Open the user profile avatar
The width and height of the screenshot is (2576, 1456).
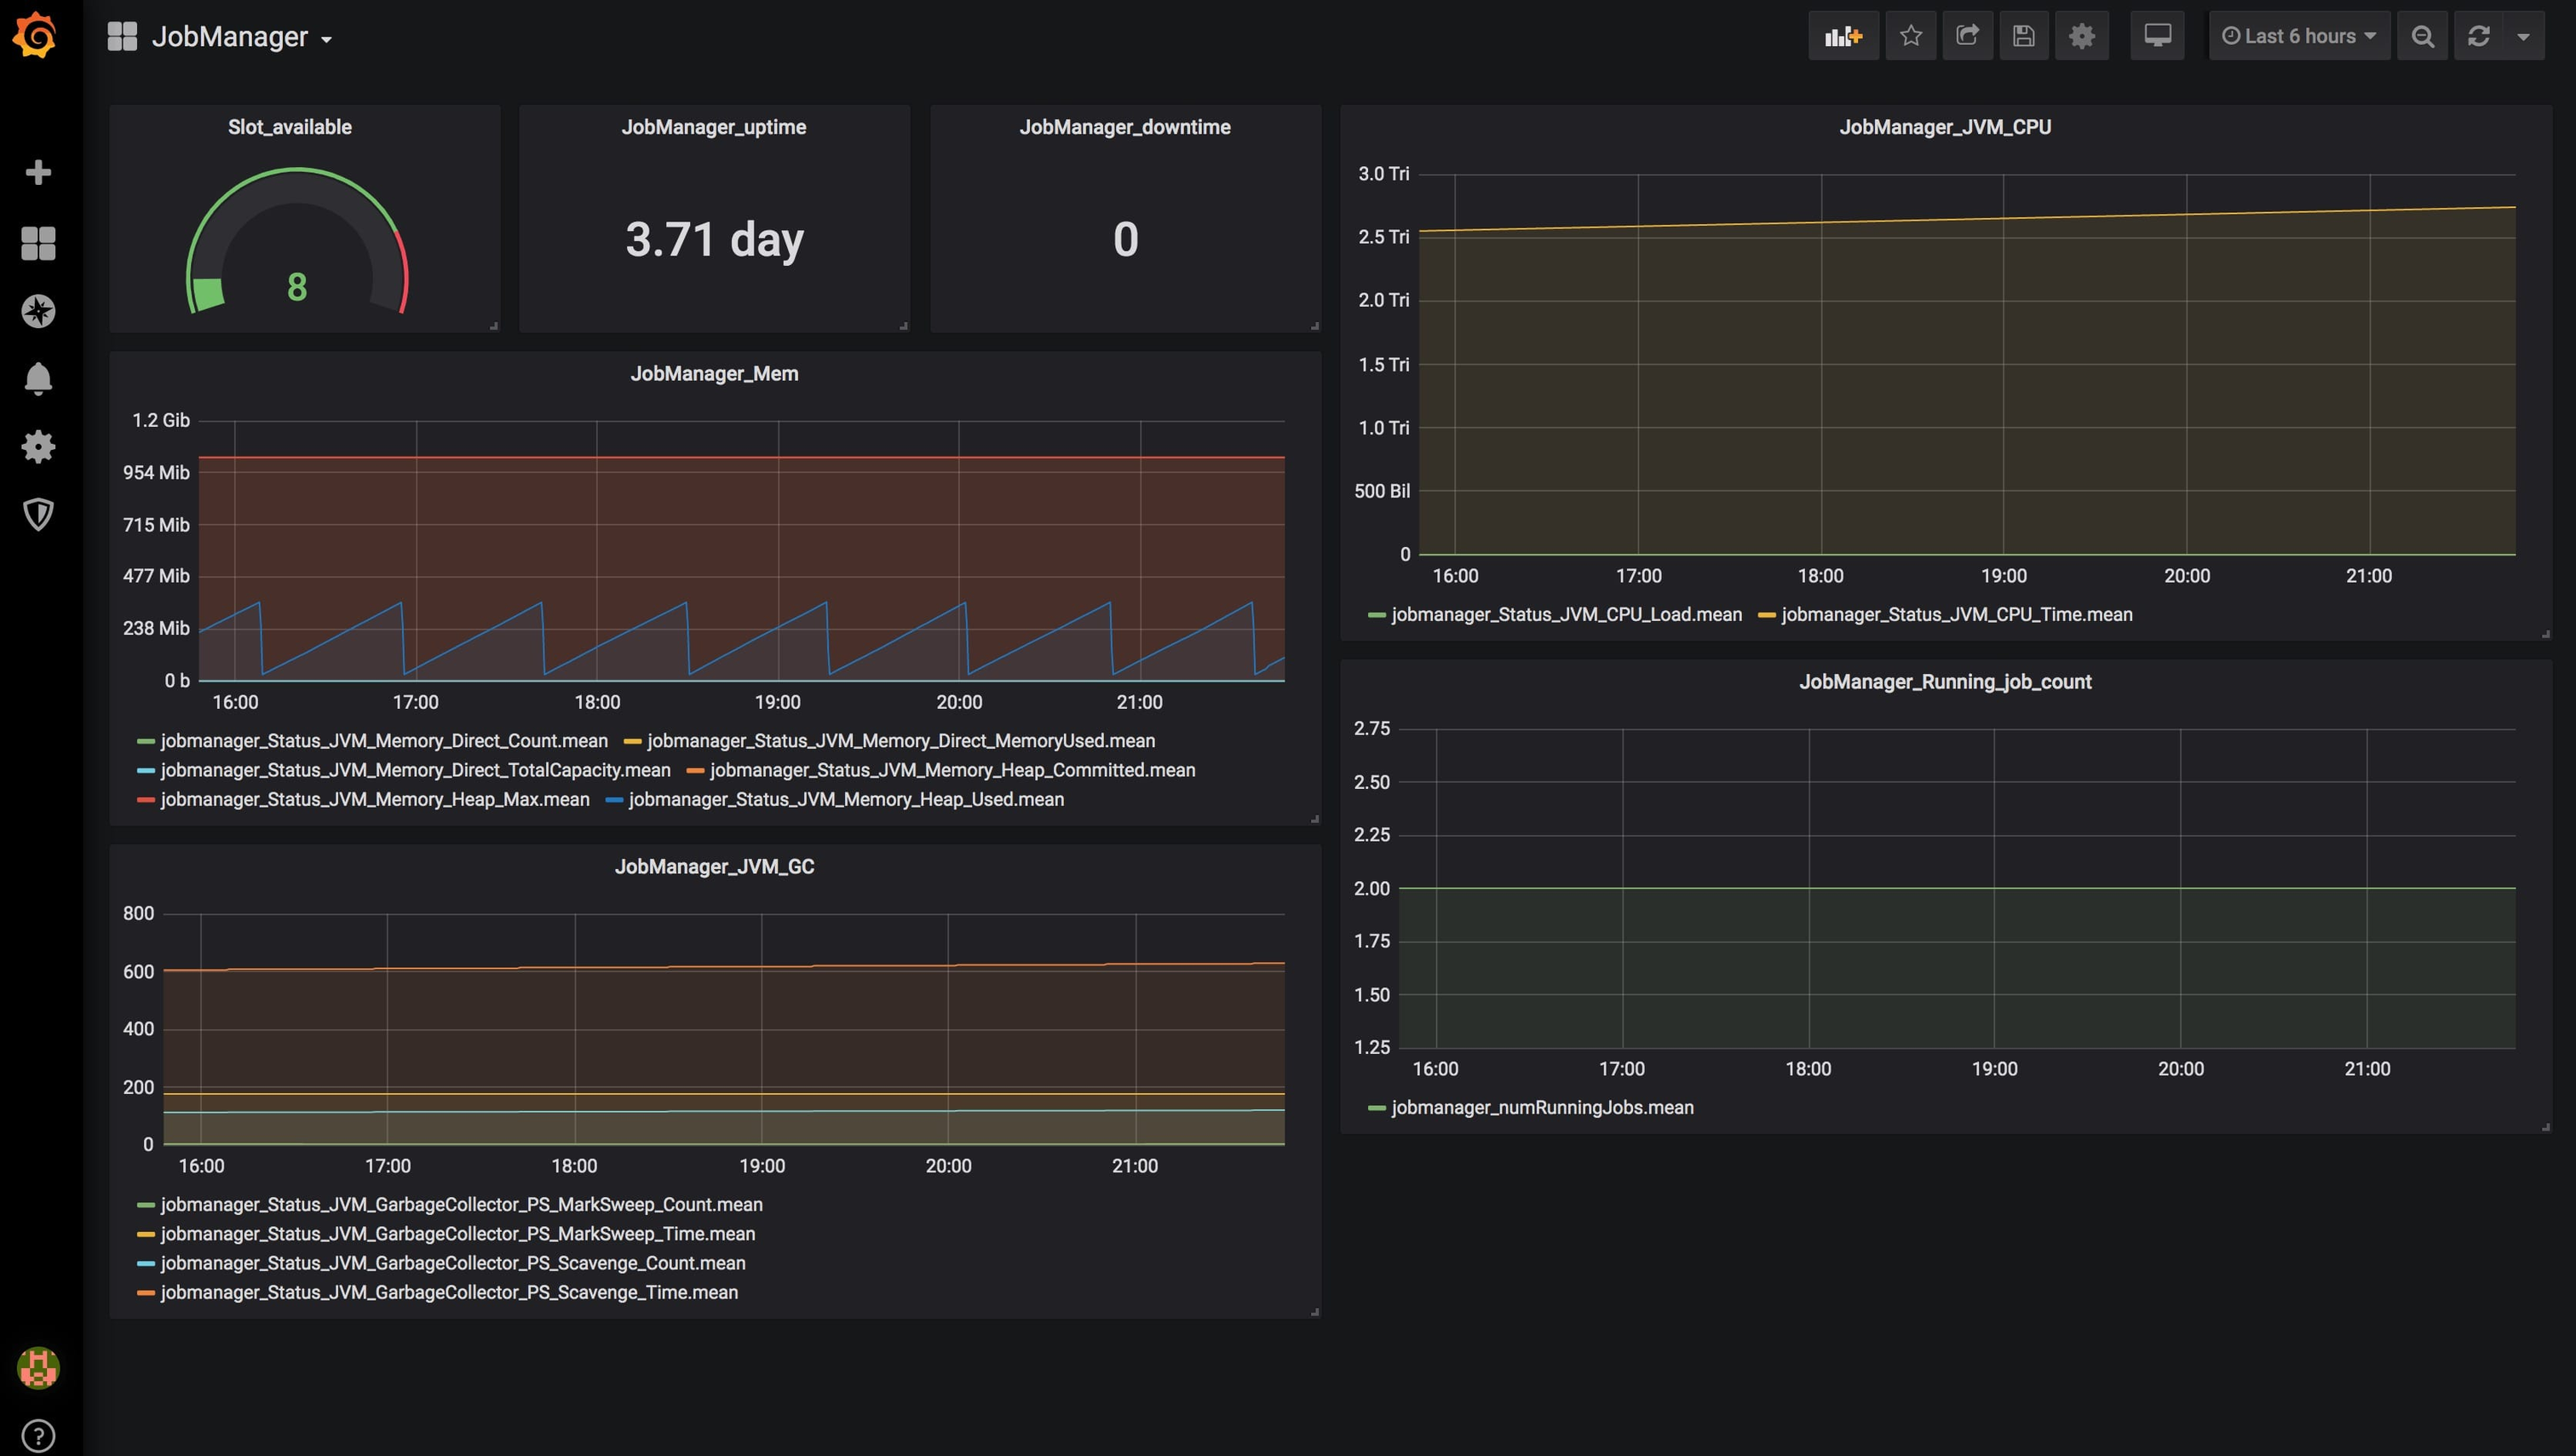38,1368
